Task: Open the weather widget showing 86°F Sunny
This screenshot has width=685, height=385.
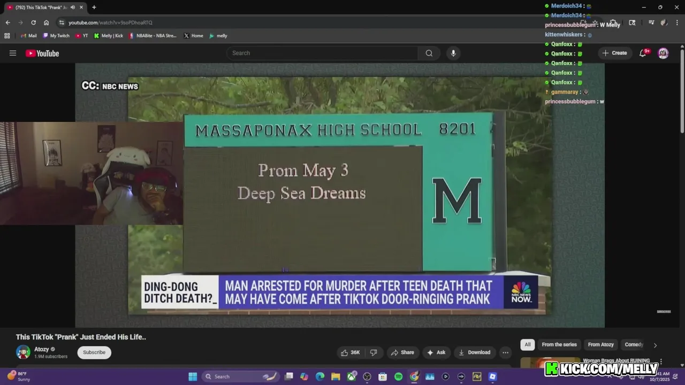Action: pos(19,376)
